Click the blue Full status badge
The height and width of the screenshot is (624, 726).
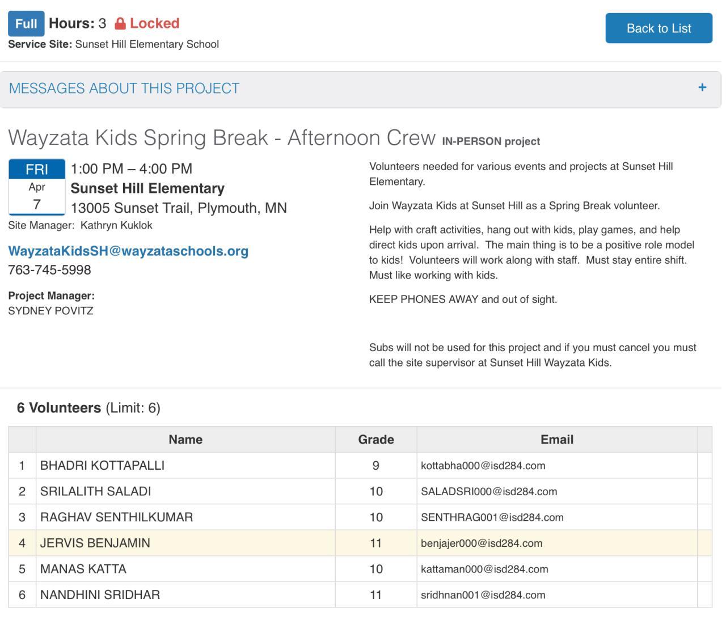pos(26,24)
